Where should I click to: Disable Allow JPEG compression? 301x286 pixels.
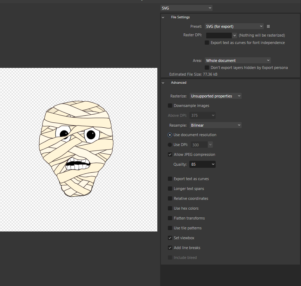point(170,154)
